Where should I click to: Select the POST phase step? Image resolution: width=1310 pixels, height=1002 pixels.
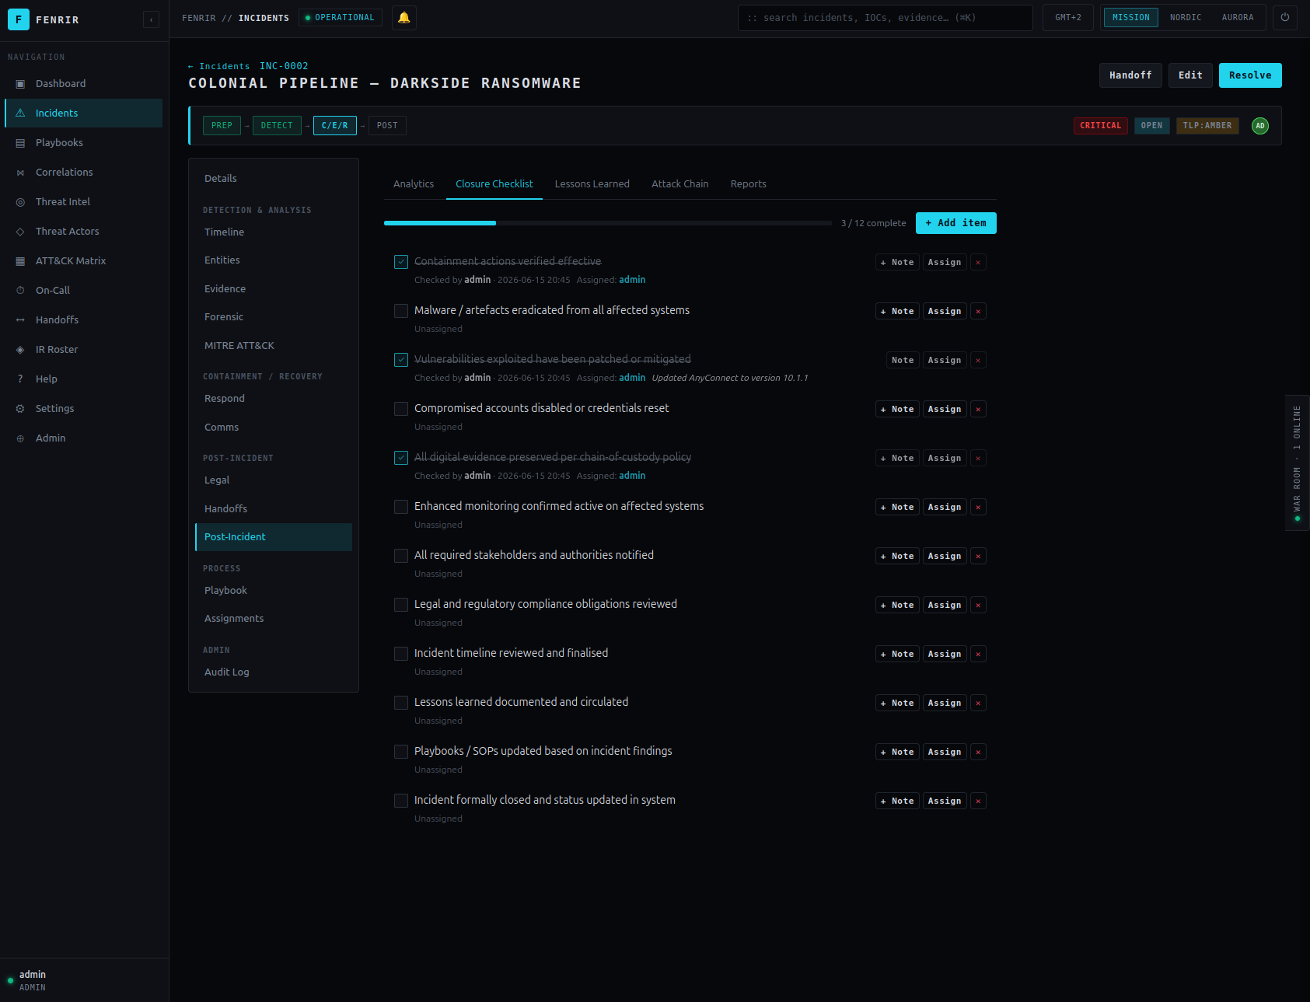(387, 126)
